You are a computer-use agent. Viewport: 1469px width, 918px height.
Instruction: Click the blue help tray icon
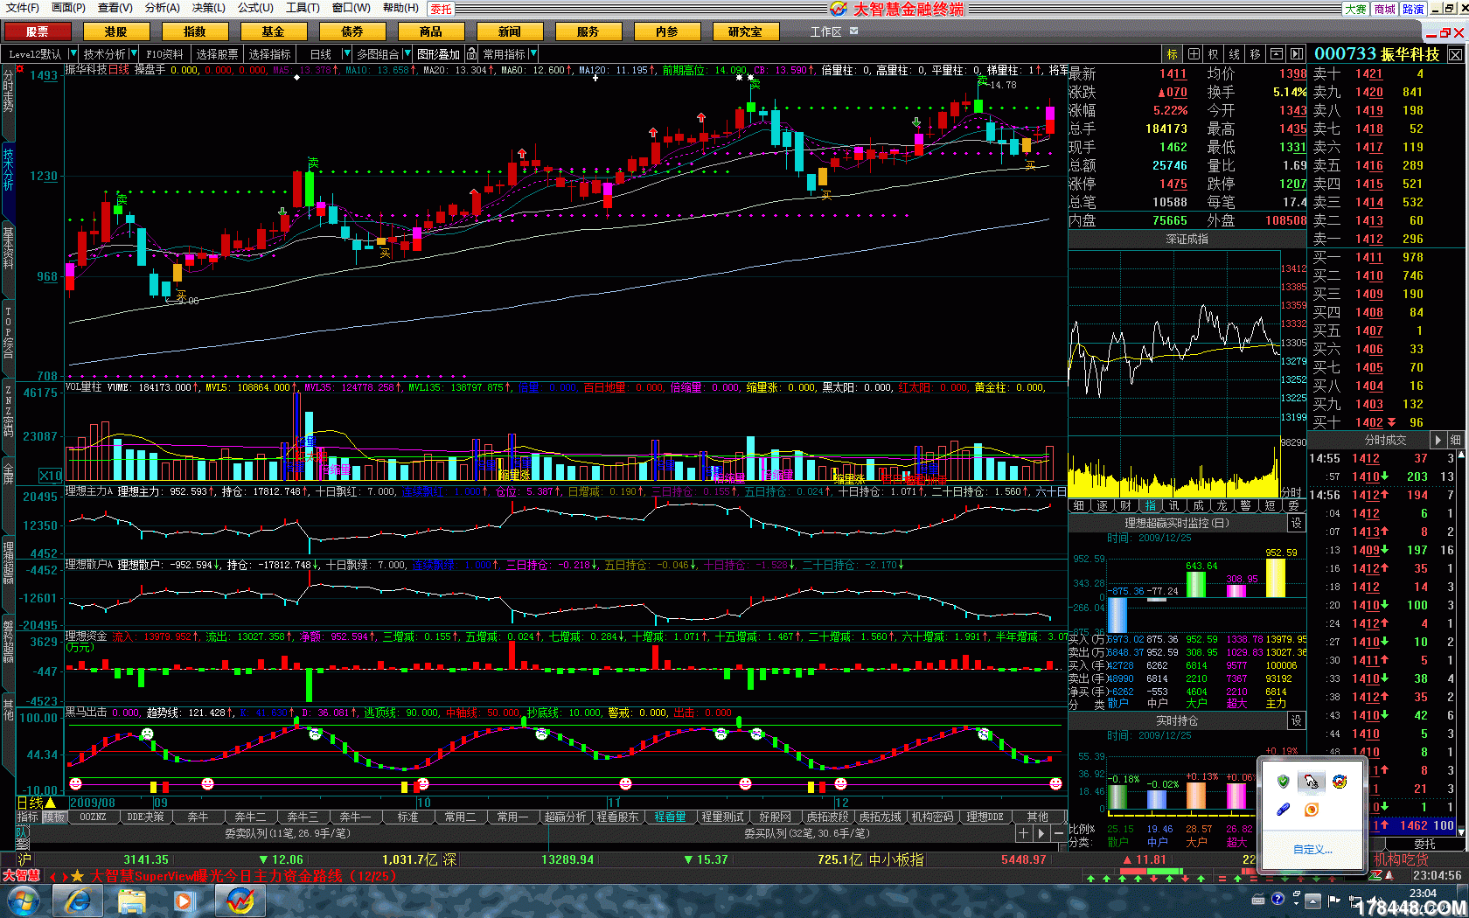[x=1278, y=899]
